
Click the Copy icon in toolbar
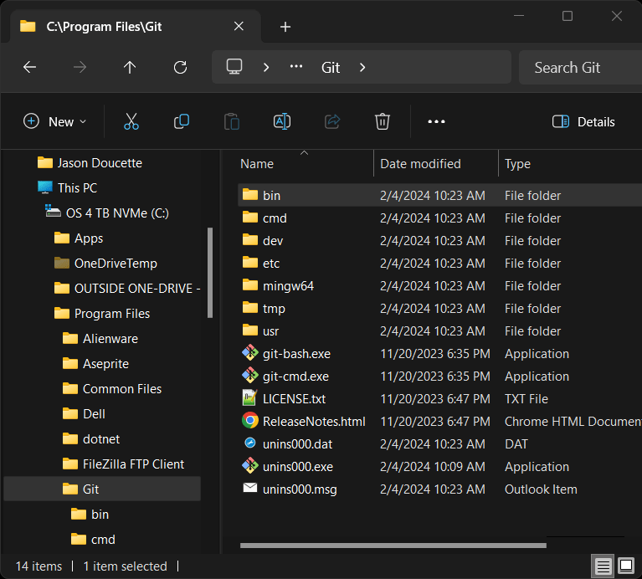(x=182, y=121)
